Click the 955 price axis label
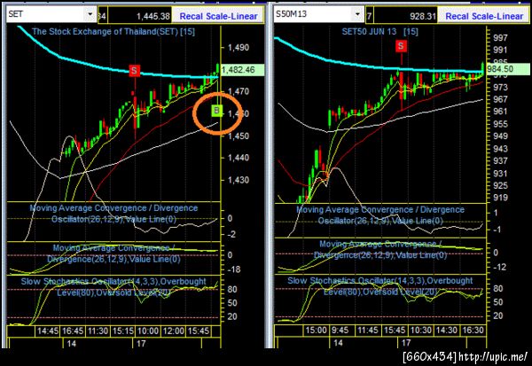 tap(501, 124)
